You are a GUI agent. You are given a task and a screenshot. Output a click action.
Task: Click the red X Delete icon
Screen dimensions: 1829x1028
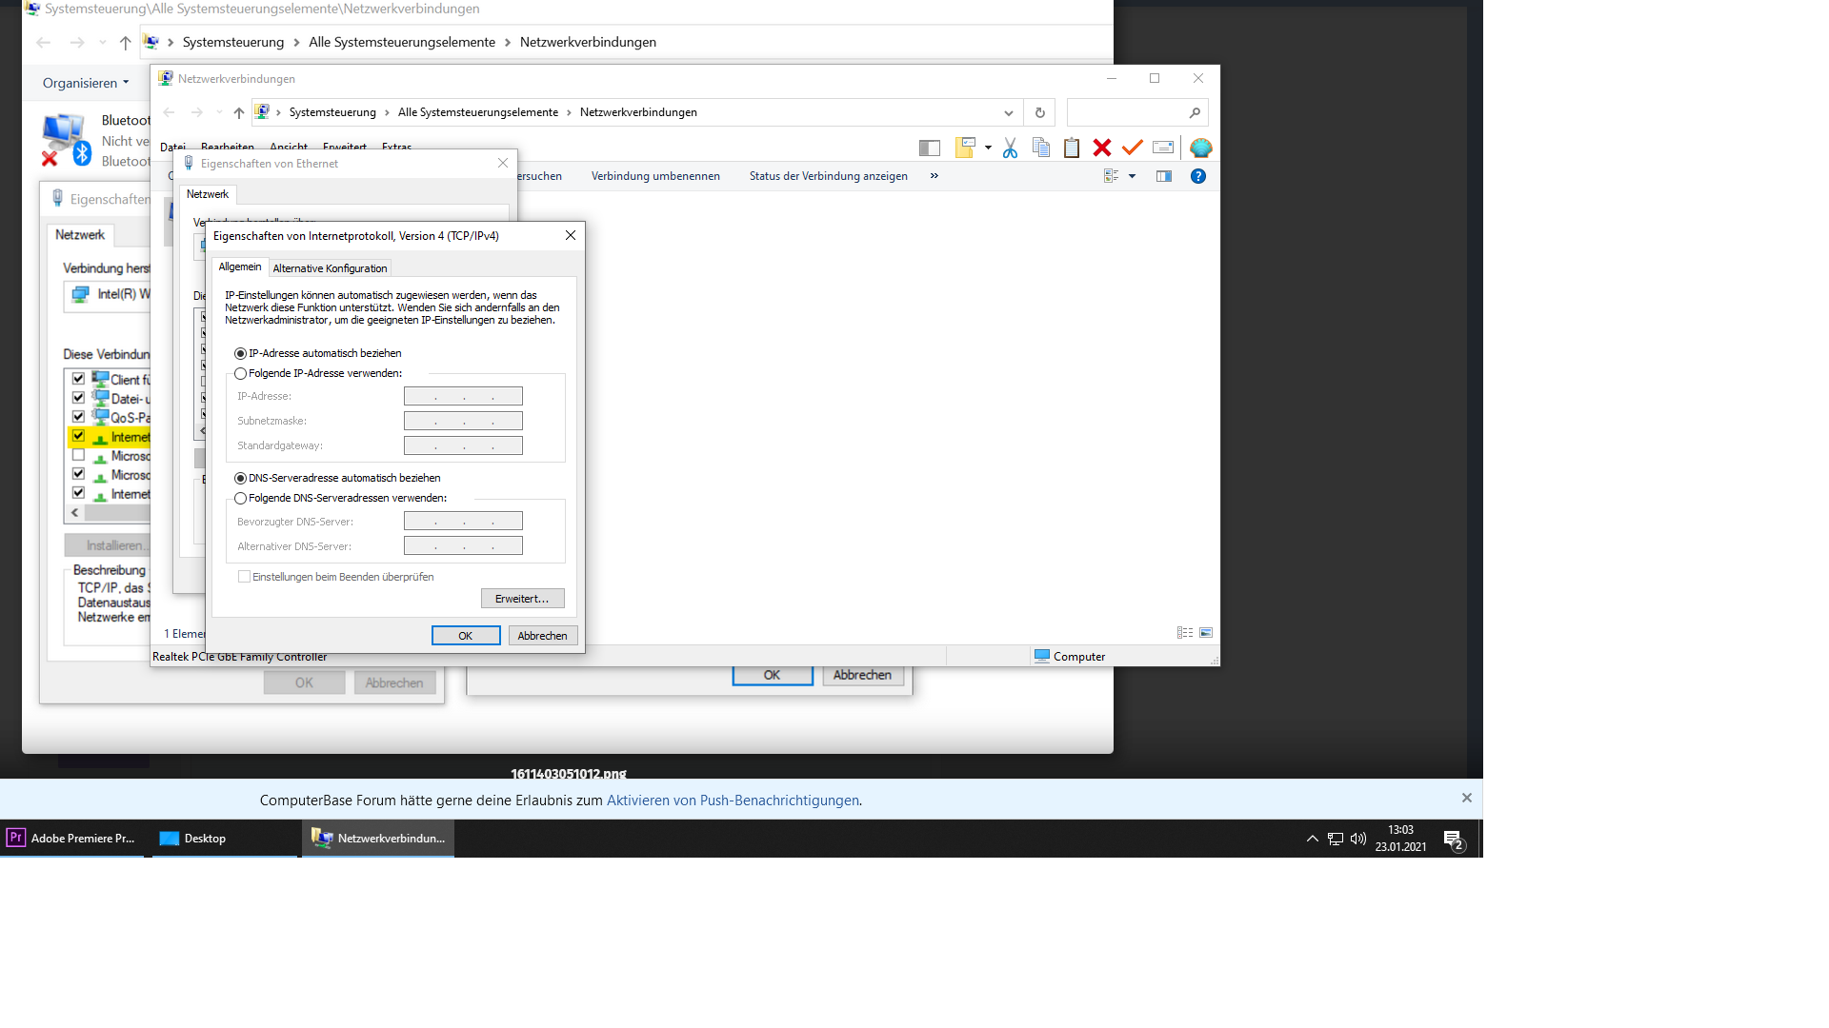(x=1102, y=148)
